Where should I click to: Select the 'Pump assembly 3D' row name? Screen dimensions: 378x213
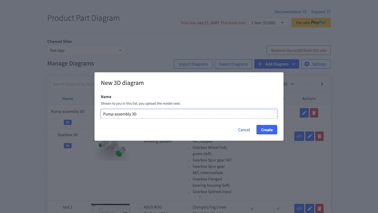point(68,111)
